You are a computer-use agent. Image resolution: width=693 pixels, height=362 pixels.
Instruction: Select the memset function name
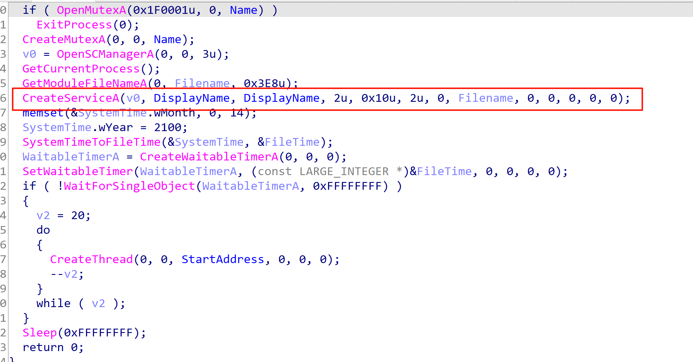[x=43, y=113]
